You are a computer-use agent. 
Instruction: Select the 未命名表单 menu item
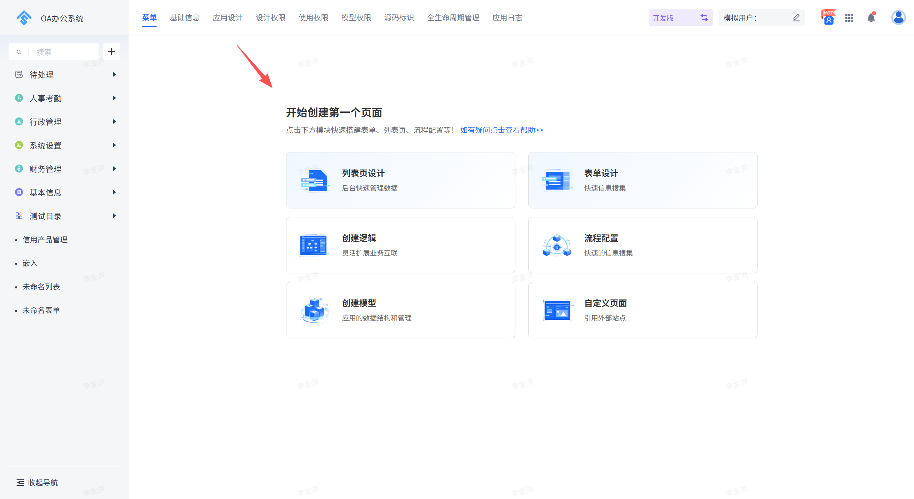click(41, 310)
